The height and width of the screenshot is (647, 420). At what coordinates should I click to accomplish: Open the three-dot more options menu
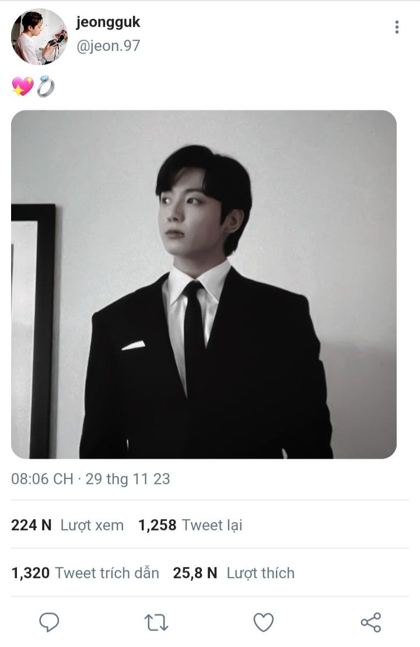397,27
